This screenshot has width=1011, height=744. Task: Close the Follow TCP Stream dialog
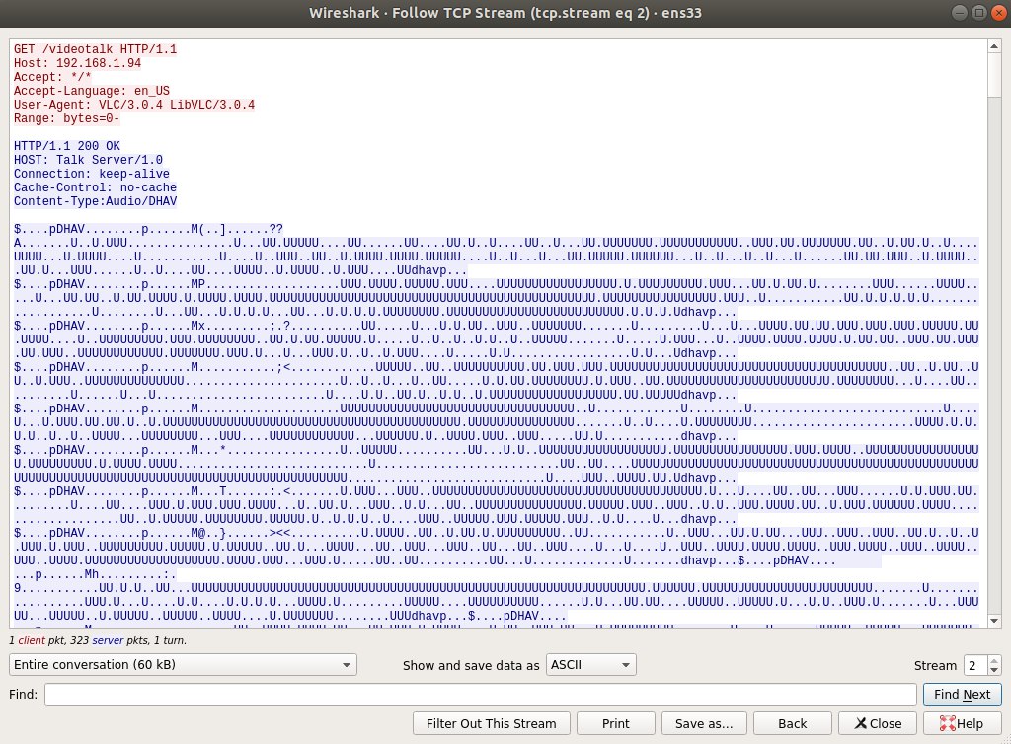878,723
